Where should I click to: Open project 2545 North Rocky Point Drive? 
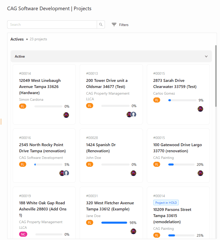tap(42, 148)
